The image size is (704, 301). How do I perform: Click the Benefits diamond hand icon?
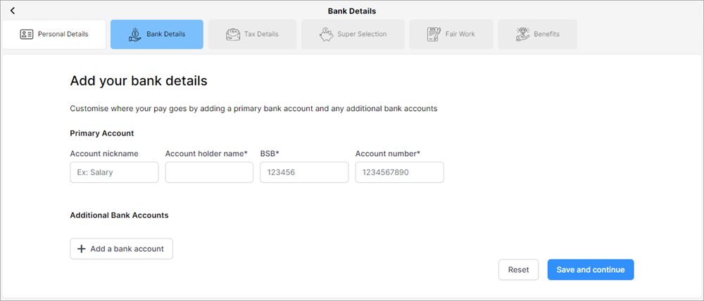(522, 34)
